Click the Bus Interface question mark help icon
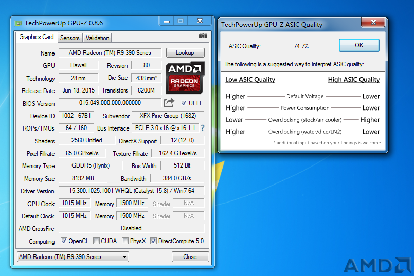The image size is (414, 276). point(203,128)
